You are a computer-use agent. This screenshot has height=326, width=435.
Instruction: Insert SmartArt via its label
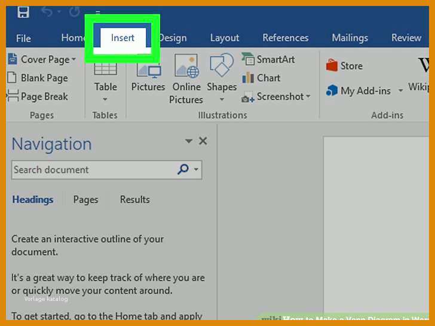click(x=276, y=59)
